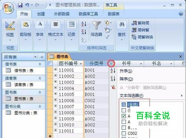Switch to the 外部数据 ribbon tab
The width and height of the screenshot is (186, 138).
[x=62, y=14]
